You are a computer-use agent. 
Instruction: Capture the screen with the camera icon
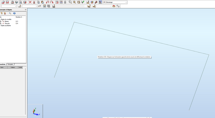25,2
